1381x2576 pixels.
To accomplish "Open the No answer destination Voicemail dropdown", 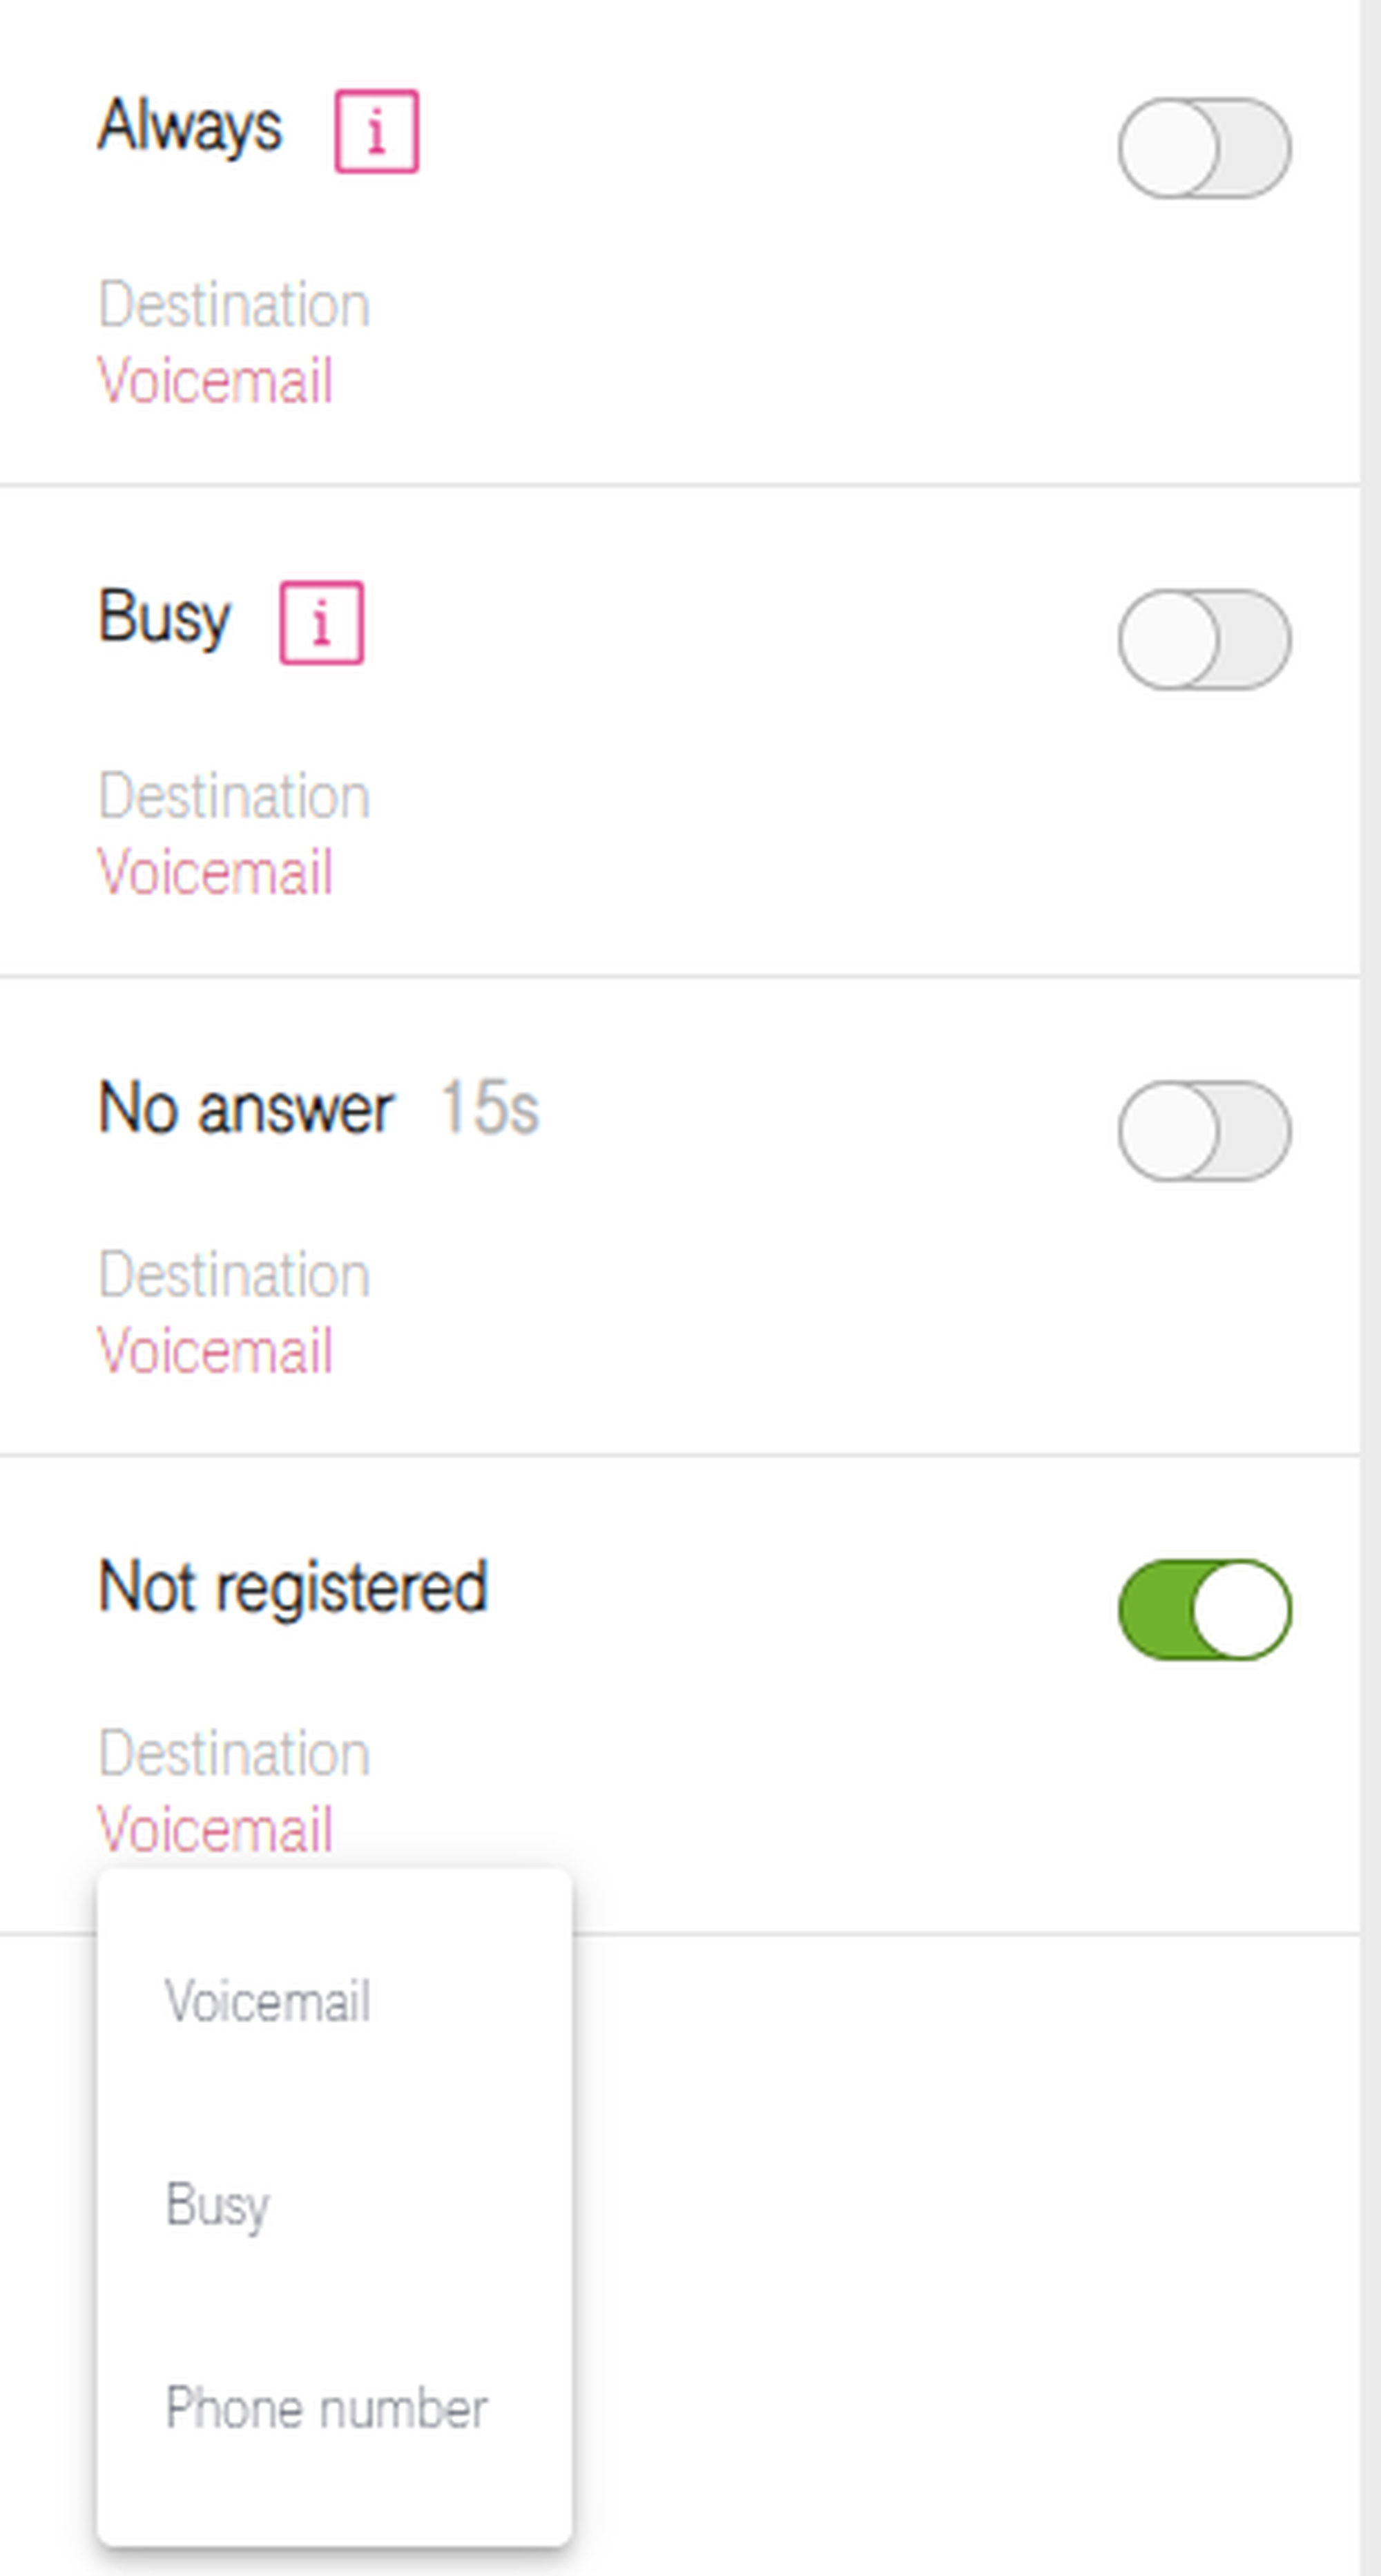I will [x=215, y=1351].
